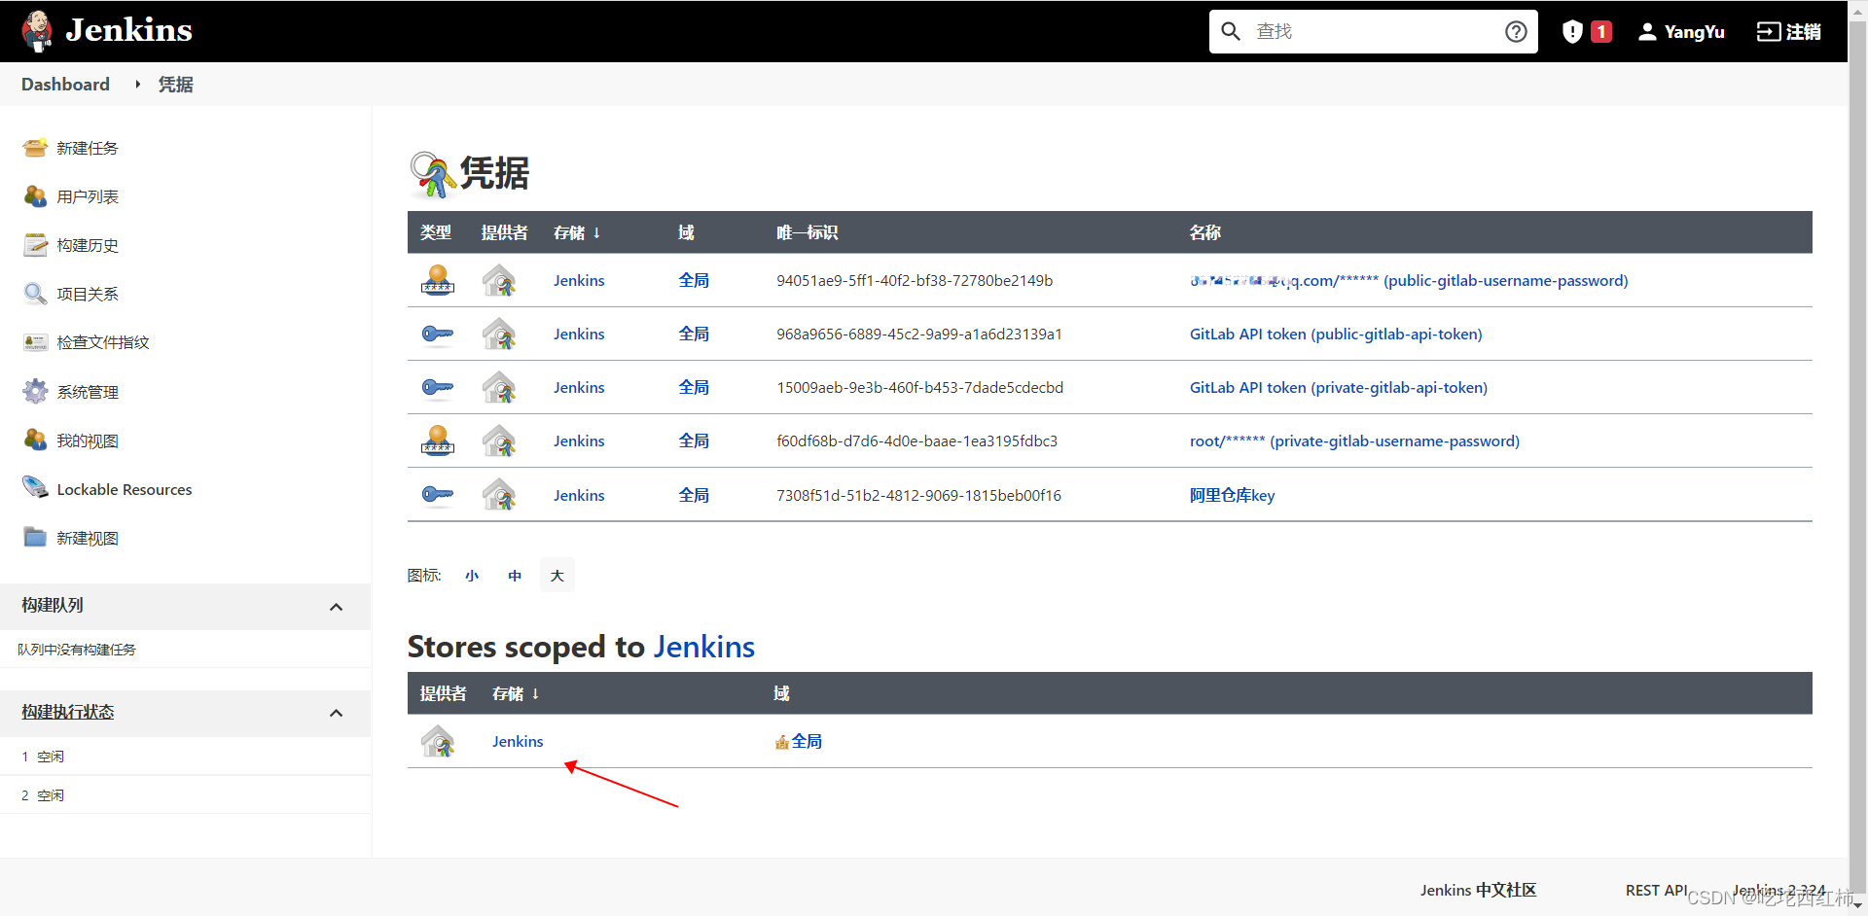Click 全局 link in Stores scoped table
Viewport: 1868px width, 916px height.
[x=807, y=741]
